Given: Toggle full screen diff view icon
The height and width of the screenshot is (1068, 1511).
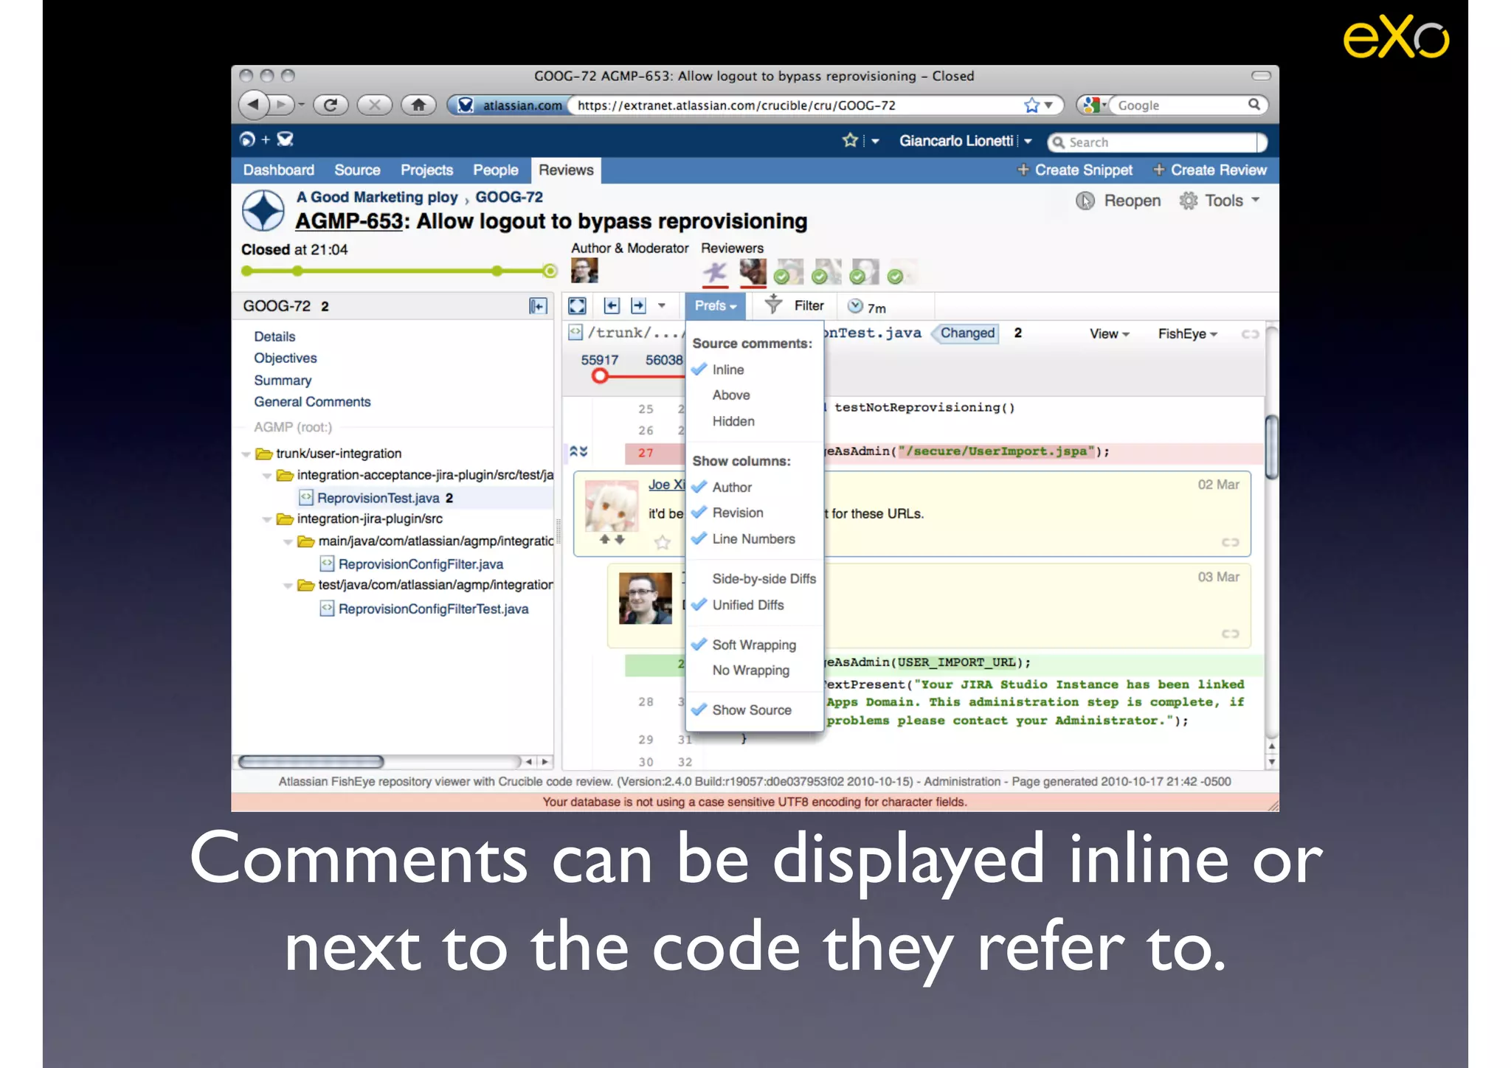Looking at the screenshot, I should pyautogui.click(x=577, y=305).
